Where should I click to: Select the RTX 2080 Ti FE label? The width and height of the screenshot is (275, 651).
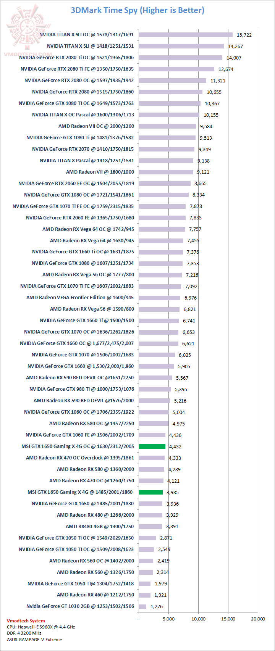pyautogui.click(x=77, y=69)
